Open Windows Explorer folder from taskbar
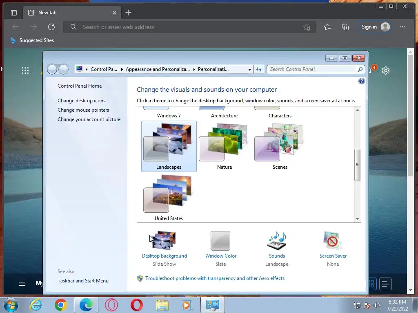The width and height of the screenshot is (418, 313). [162, 305]
